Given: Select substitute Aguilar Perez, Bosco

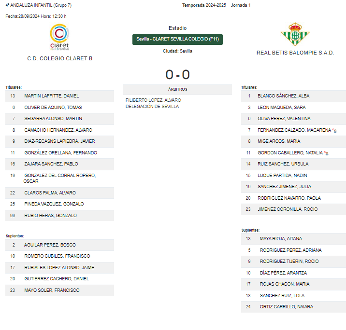Looking at the screenshot, I should 59,245.
